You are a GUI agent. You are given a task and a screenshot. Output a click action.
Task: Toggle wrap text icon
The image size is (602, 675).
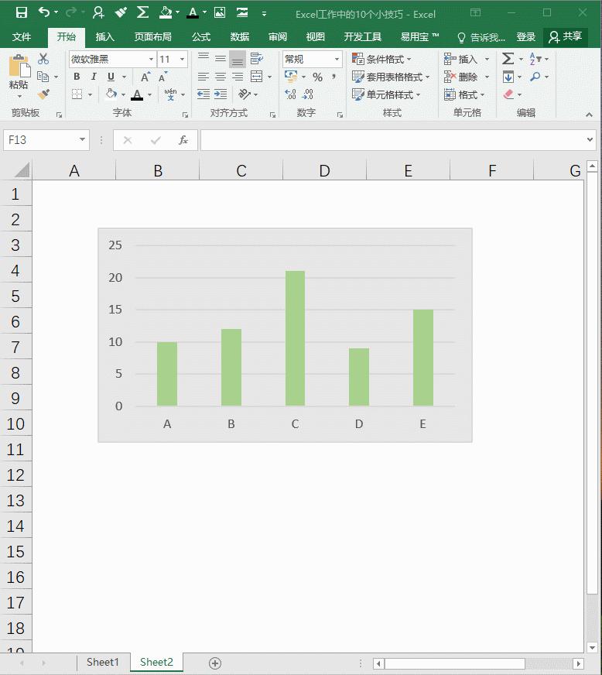pos(257,59)
